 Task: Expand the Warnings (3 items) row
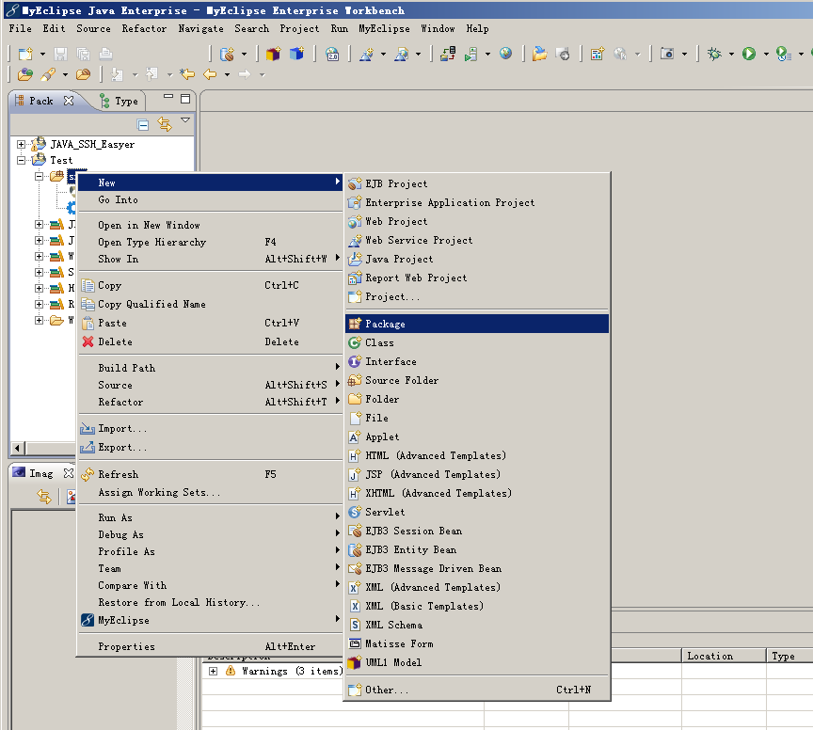[x=214, y=672]
